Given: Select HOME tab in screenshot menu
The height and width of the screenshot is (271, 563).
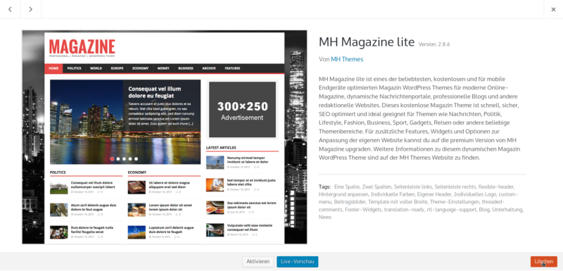Looking at the screenshot, I should tap(53, 68).
